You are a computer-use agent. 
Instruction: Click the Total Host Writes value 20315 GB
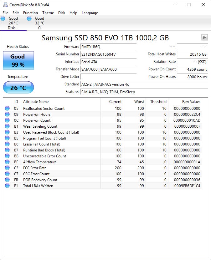click(x=193, y=54)
